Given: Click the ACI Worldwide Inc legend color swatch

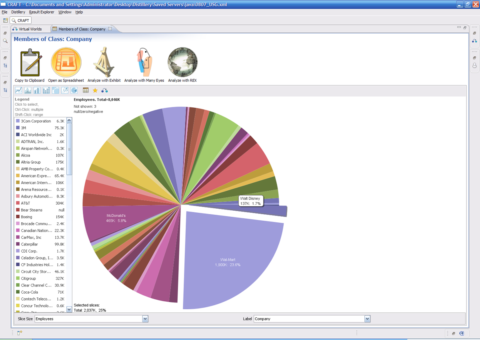Looking at the screenshot, I should click(x=18, y=135).
